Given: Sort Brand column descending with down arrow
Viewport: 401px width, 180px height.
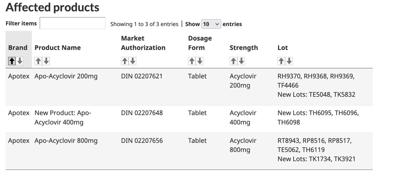Looking at the screenshot, I should pyautogui.click(x=20, y=61).
